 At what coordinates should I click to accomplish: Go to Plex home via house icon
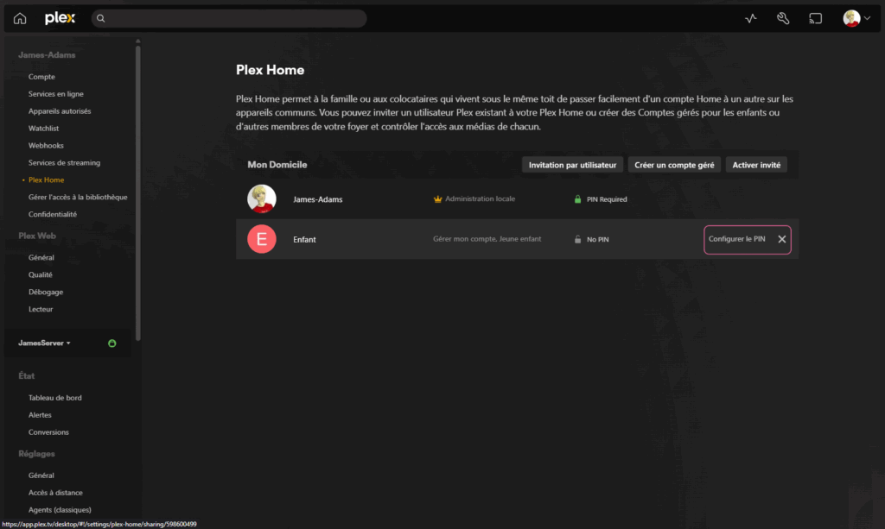[x=20, y=18]
